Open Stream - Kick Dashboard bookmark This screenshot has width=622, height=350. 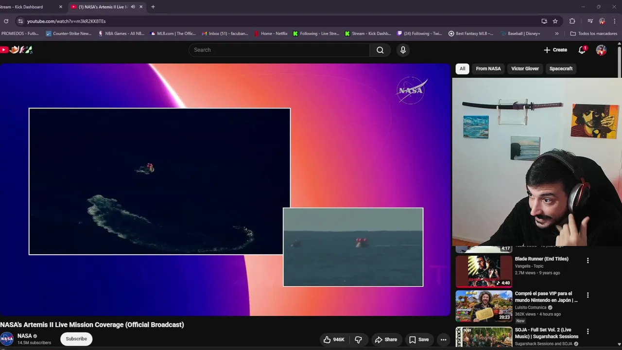click(368, 34)
